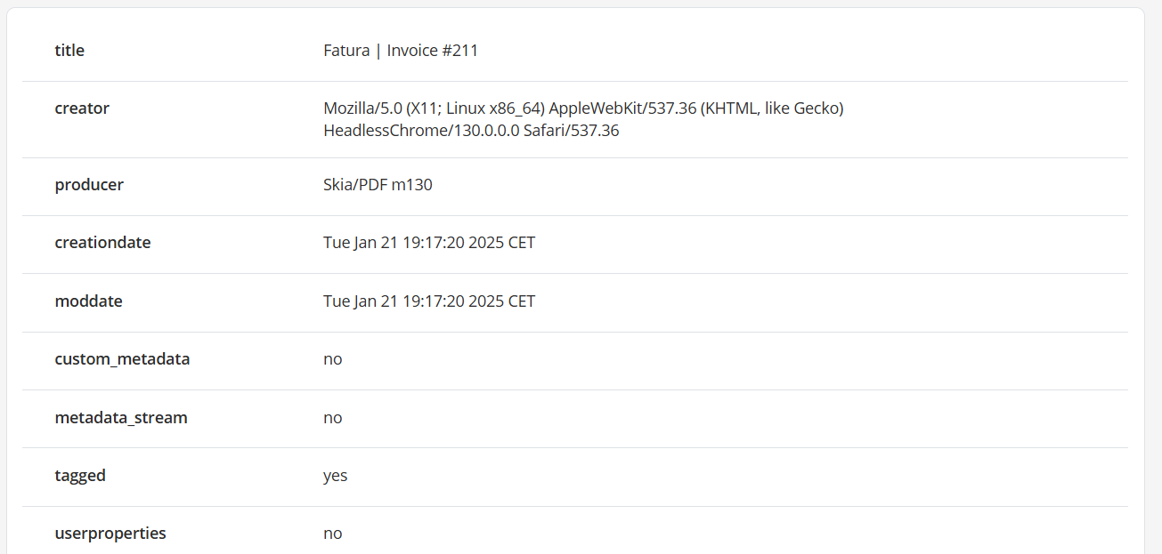Click the creationdate timestamp value
The height and width of the screenshot is (554, 1162).
pos(429,243)
